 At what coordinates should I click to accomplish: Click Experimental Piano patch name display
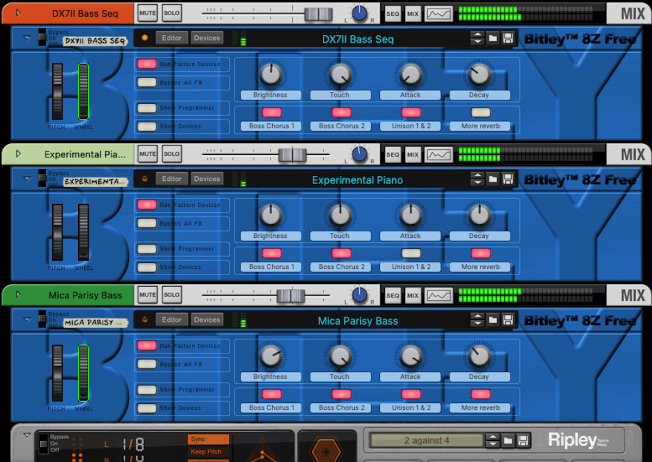click(x=358, y=180)
